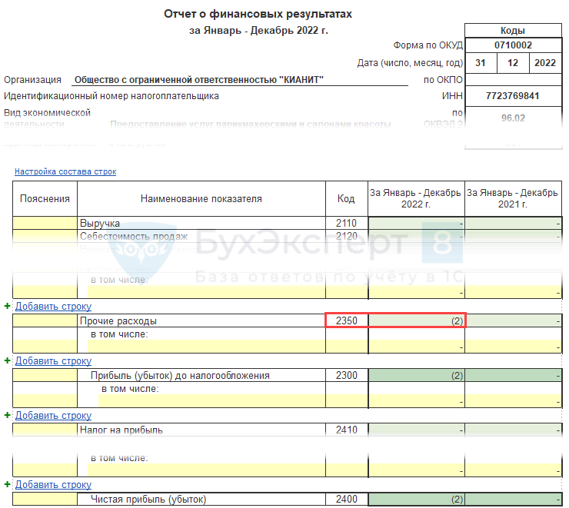Image resolution: width=569 pixels, height=508 pixels.
Task: Click code 2400 cell
Action: tap(347, 500)
